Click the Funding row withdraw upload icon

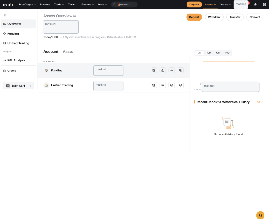[163, 70]
